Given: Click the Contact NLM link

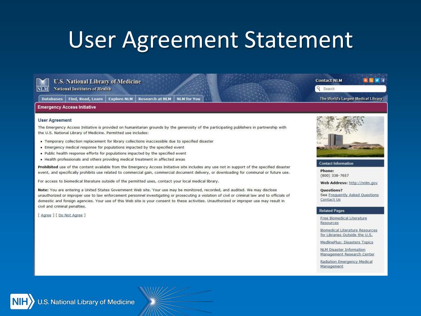Looking at the screenshot, I should point(328,81).
